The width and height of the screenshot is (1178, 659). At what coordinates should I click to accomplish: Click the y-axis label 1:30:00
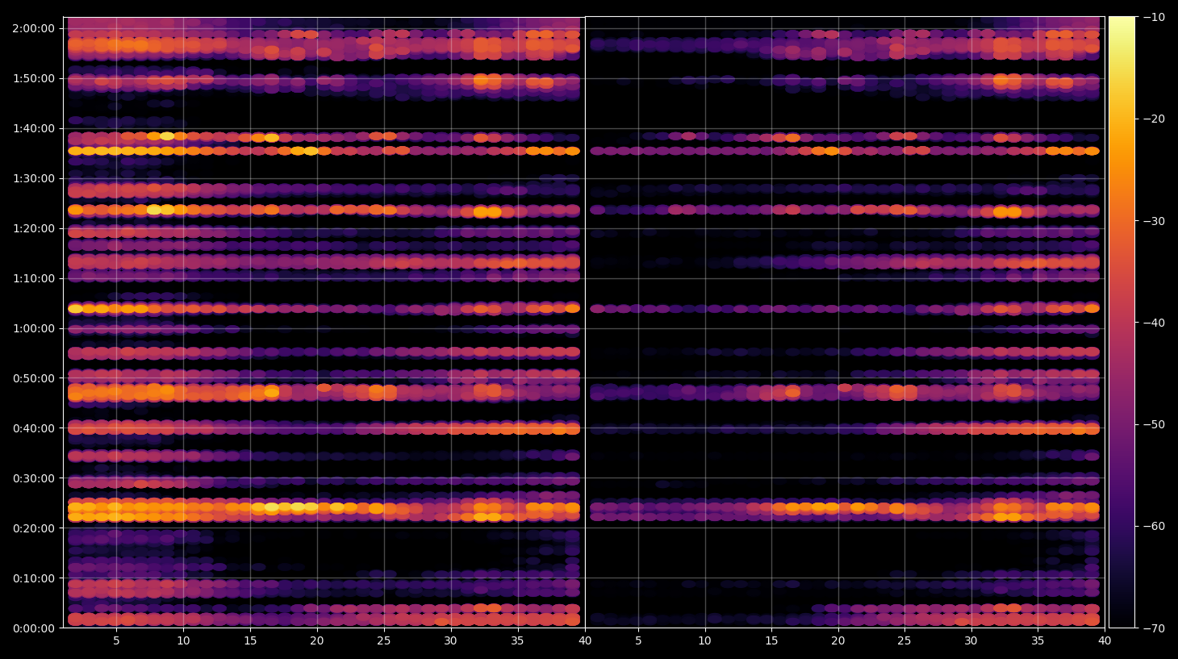coord(33,178)
